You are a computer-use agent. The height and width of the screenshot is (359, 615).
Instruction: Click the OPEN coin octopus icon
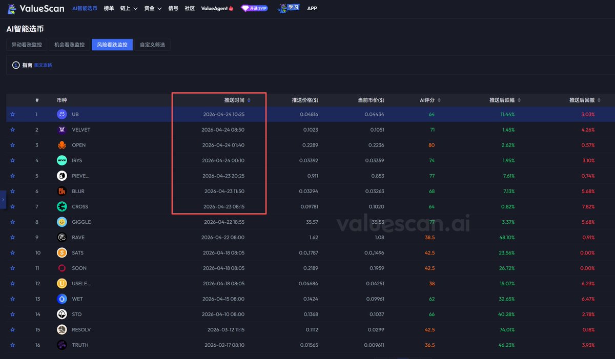tap(61, 145)
